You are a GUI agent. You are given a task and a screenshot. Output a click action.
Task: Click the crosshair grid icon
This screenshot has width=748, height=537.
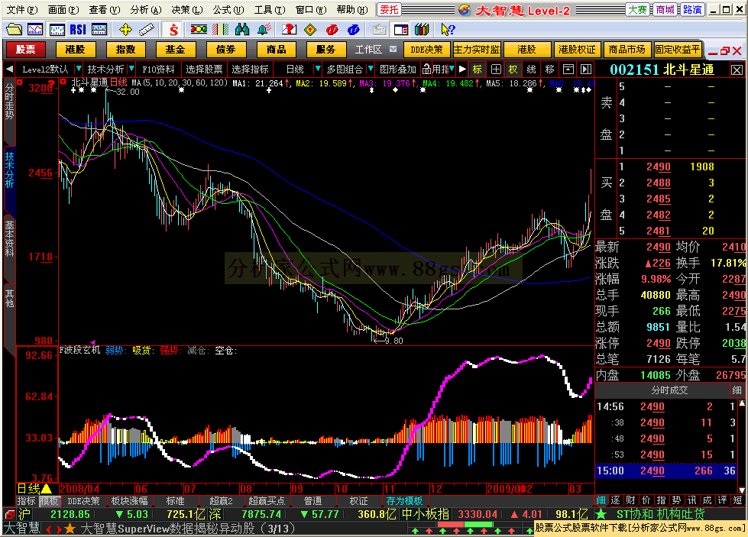point(496,70)
